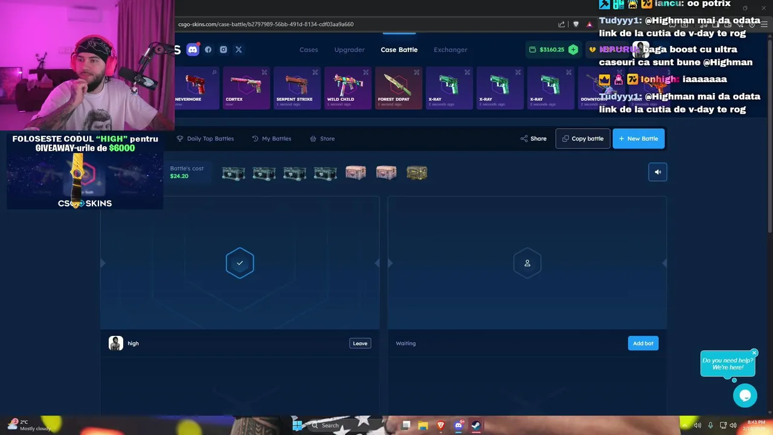Click the browser address bar URL

point(266,24)
